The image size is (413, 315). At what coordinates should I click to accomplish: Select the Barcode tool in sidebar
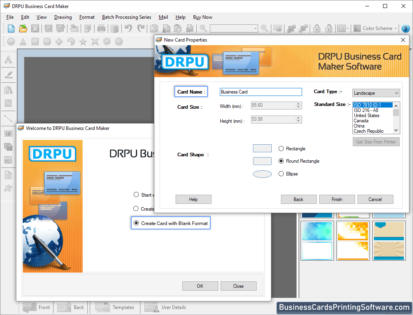pos(8,134)
